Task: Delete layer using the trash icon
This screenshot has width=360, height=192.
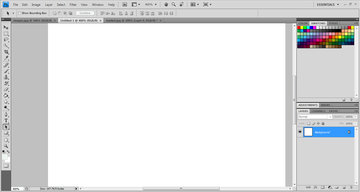Action: (x=351, y=187)
